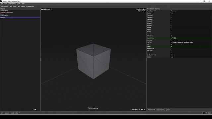
Task: Click the Camera: persp viewport label
Action: 93,108
